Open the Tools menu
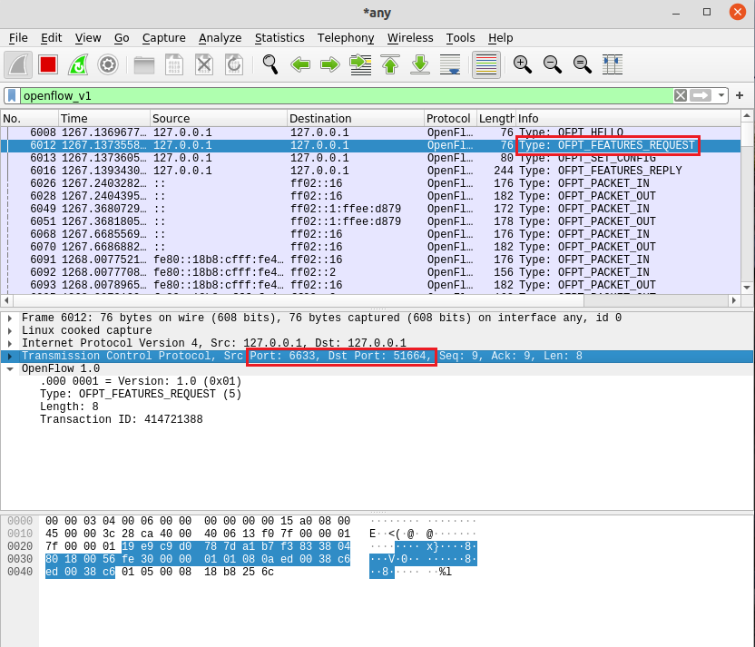 (460, 37)
